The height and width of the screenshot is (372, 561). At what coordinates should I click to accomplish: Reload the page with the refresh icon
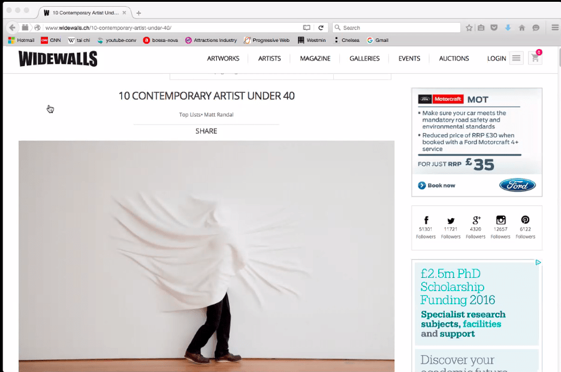(x=321, y=28)
